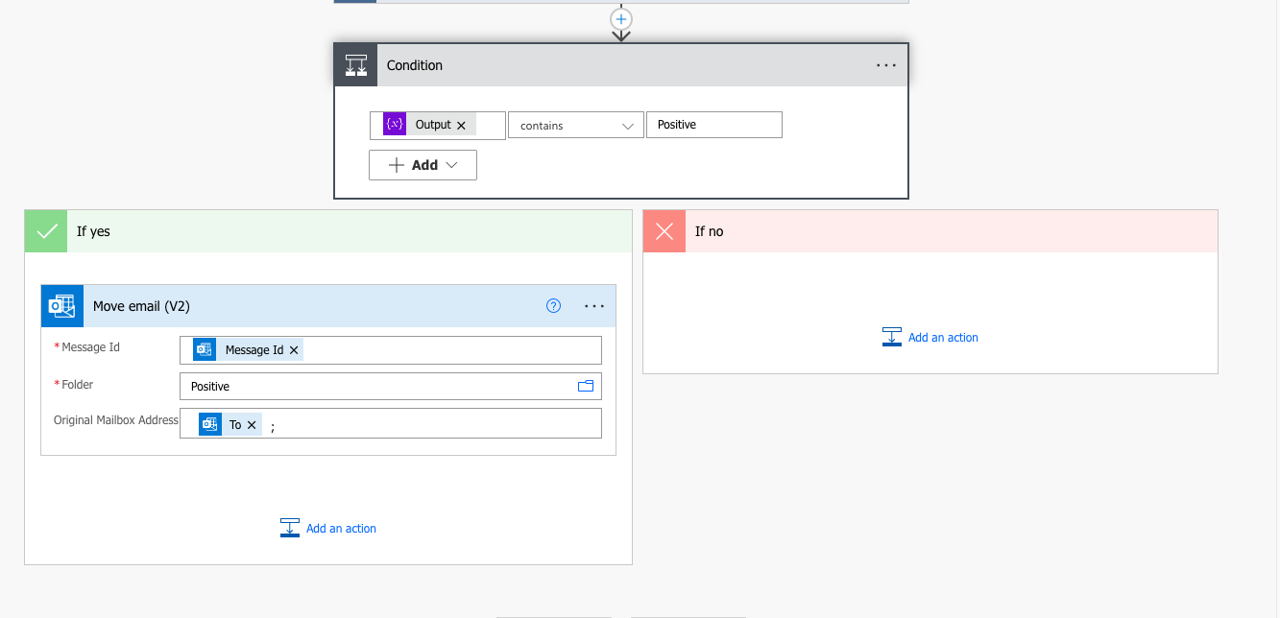Click the plus insert-step button above Condition
The image size is (1280, 618).
pos(621,19)
